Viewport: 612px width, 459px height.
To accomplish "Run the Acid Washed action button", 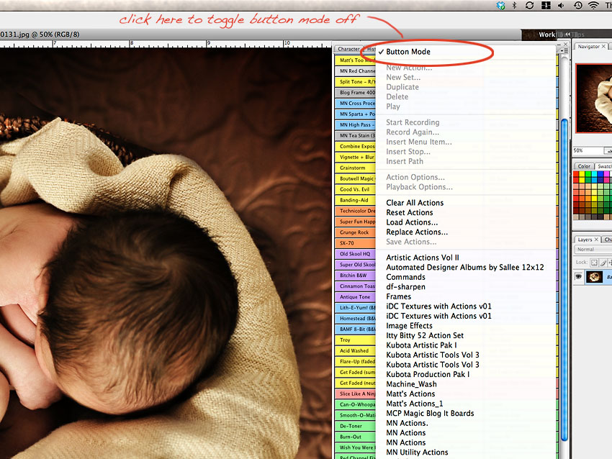I will pyautogui.click(x=355, y=350).
